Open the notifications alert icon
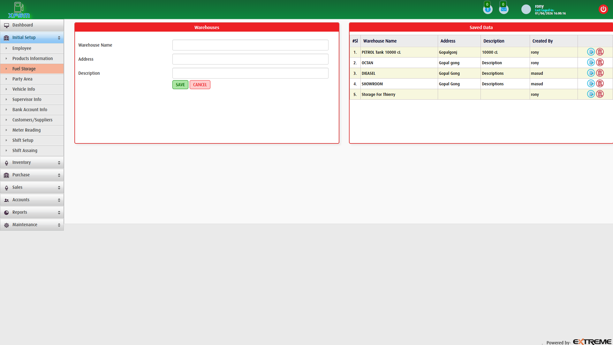Viewport: 613px width, 345px height. (x=488, y=9)
